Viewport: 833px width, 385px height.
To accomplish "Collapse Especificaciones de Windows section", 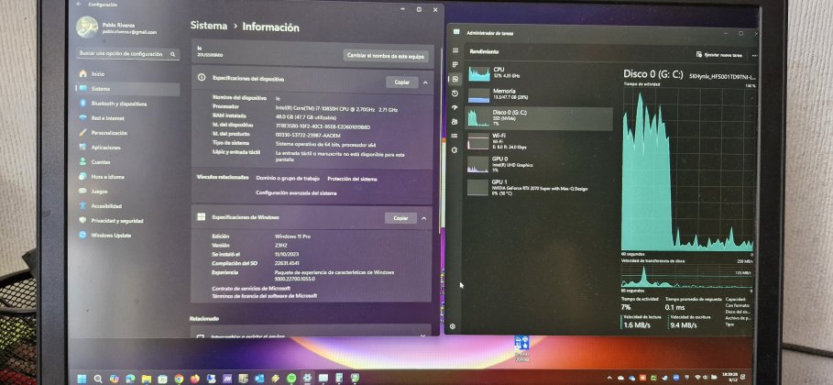I will coord(424,218).
